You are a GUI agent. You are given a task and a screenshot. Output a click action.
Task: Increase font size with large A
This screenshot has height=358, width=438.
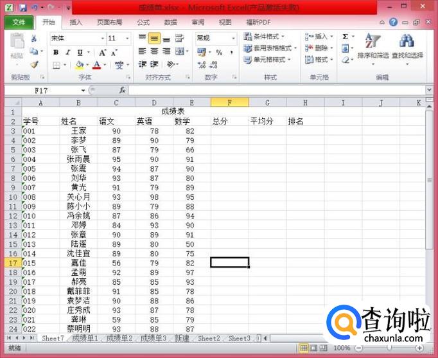pos(102,52)
